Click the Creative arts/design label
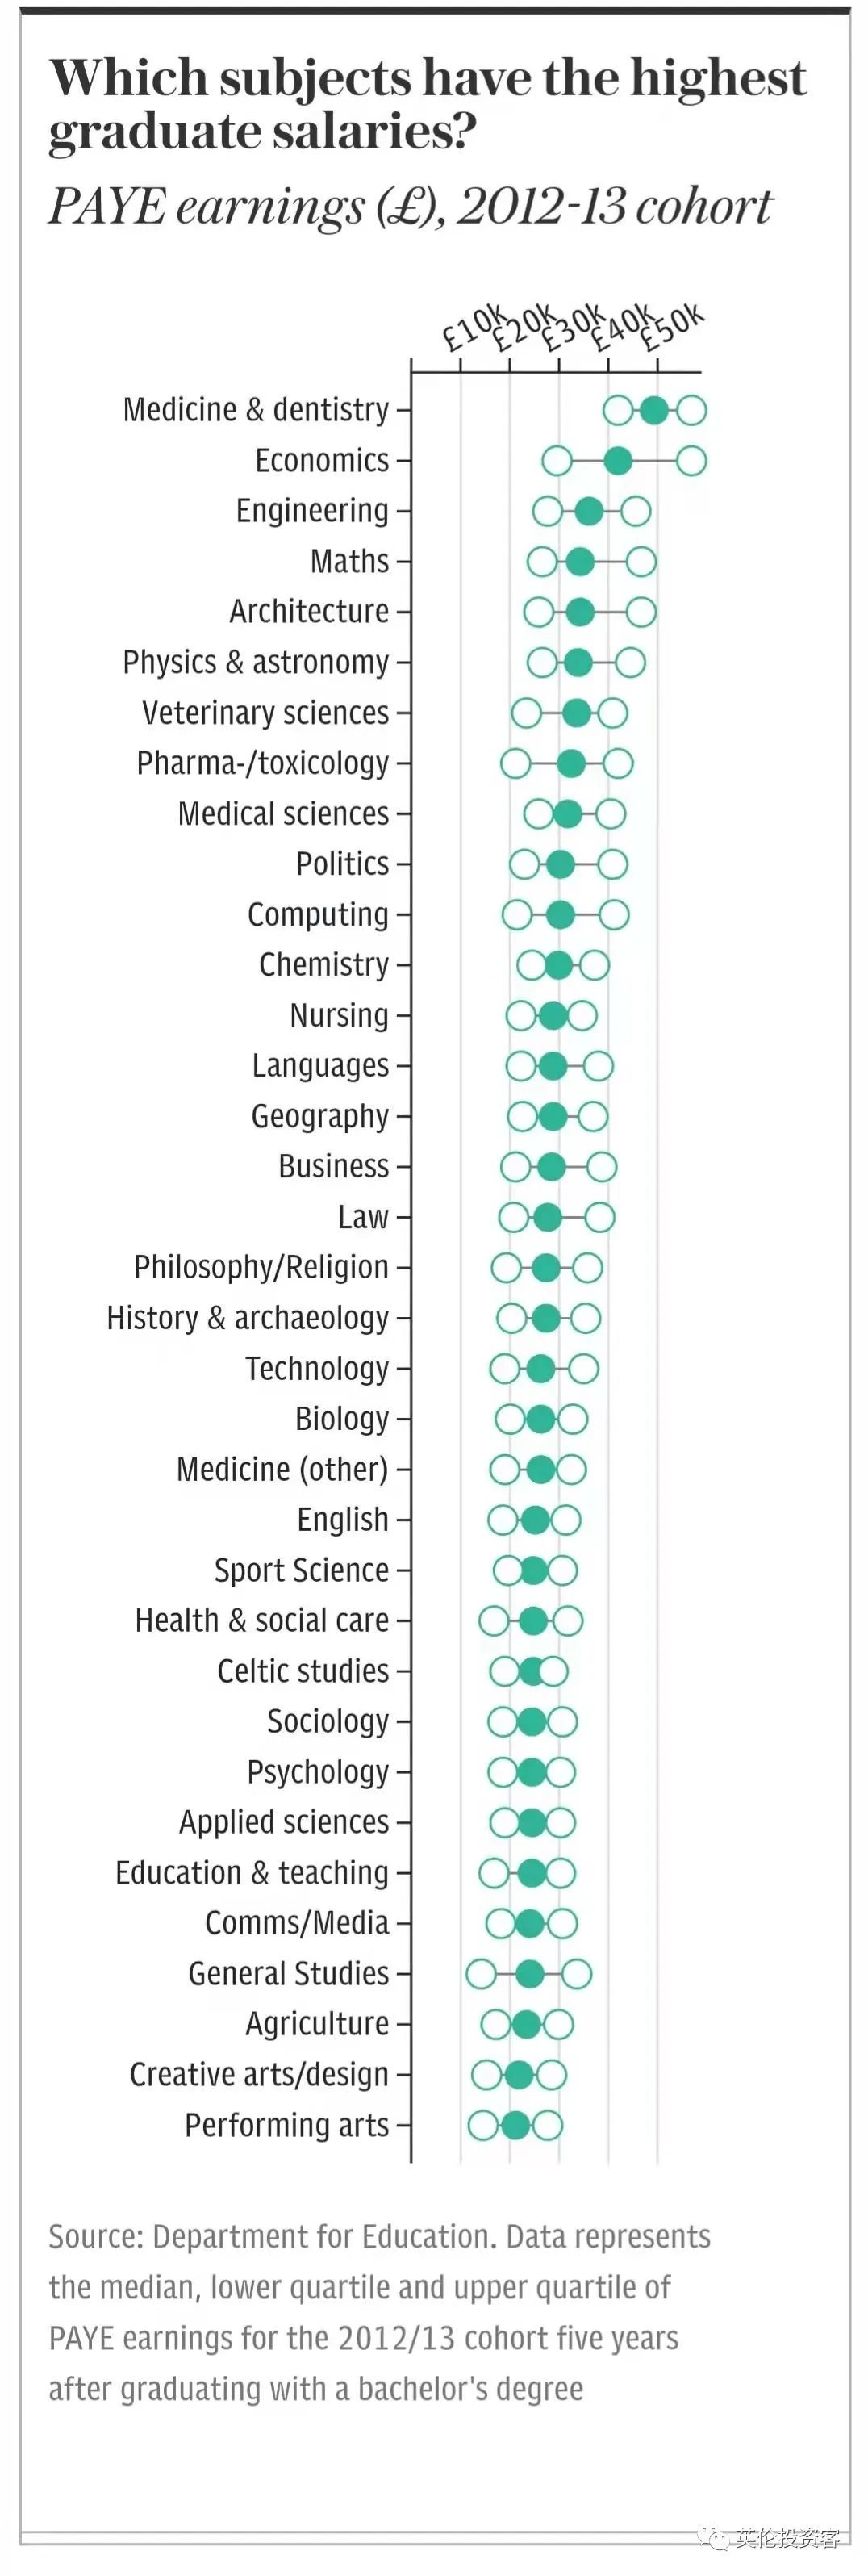 [259, 2074]
